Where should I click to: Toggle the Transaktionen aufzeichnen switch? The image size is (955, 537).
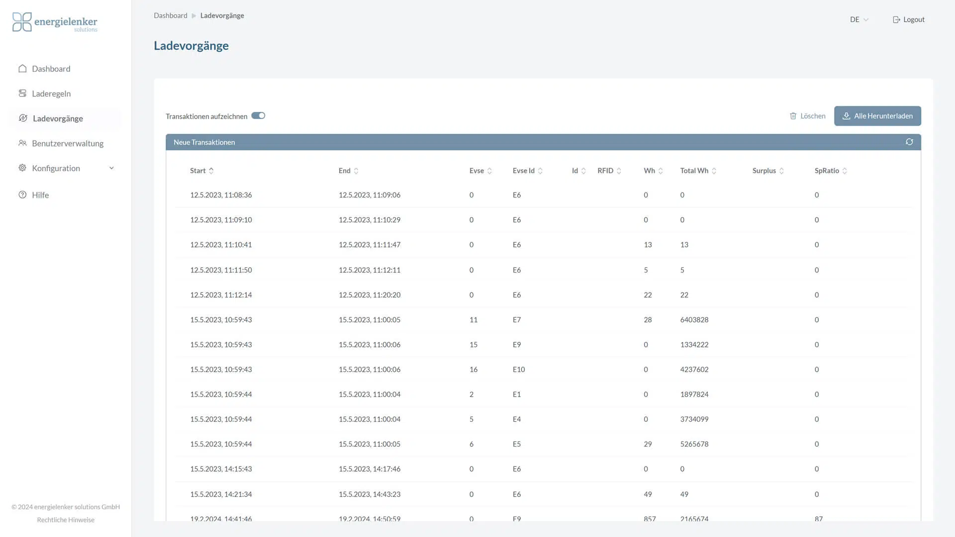tap(258, 116)
